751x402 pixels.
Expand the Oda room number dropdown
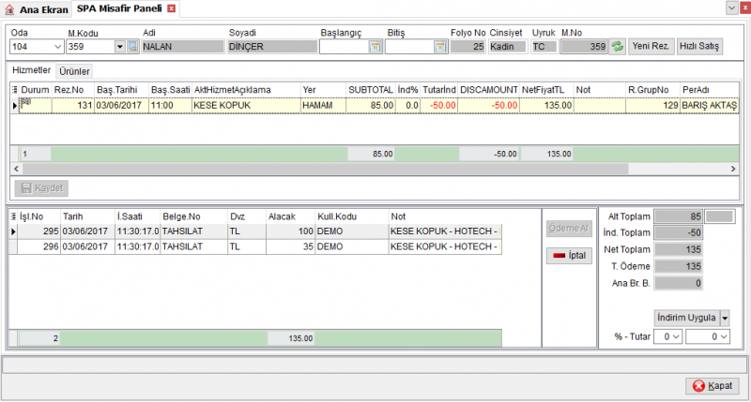coord(57,47)
